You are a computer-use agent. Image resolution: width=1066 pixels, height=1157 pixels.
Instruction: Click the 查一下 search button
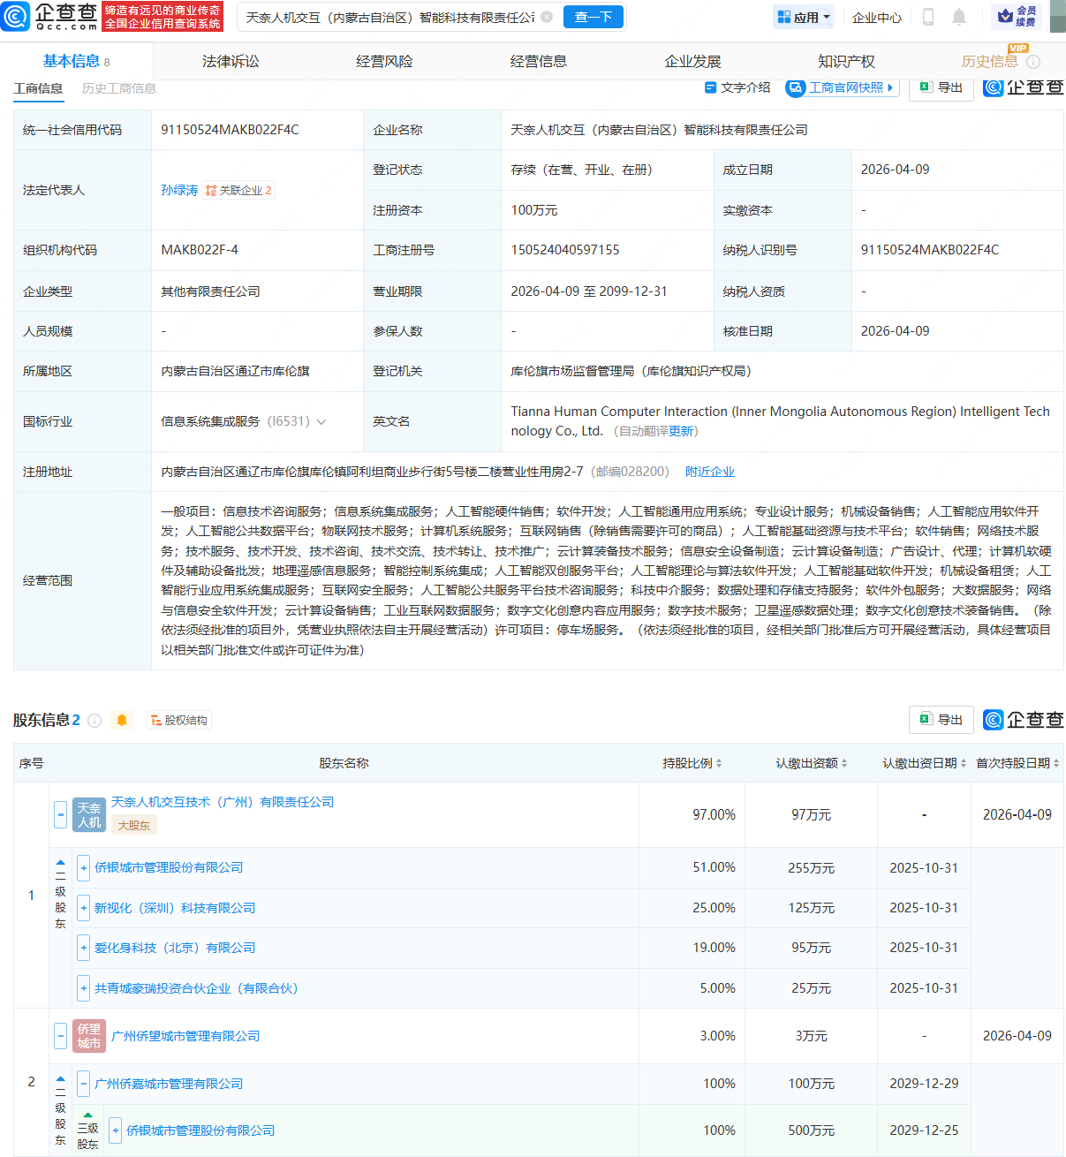coord(593,17)
